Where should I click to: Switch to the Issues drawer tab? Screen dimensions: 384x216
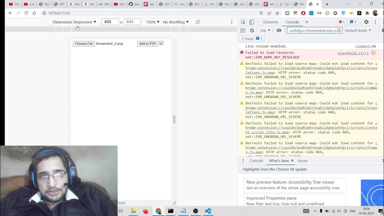[303, 160]
